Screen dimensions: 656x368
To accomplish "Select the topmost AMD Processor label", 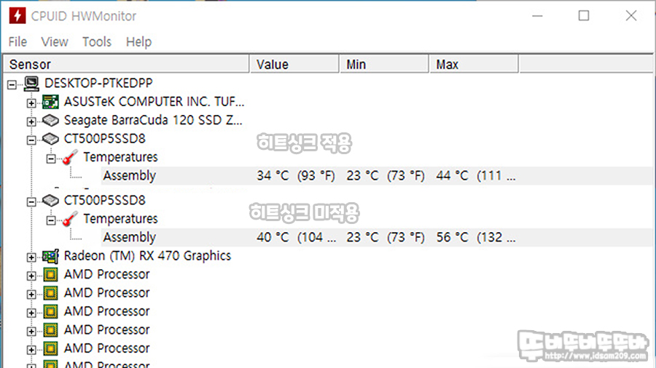I will coord(106,274).
